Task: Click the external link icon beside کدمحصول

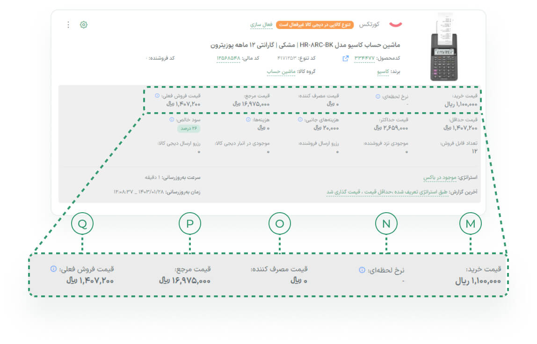Action: tap(346, 58)
